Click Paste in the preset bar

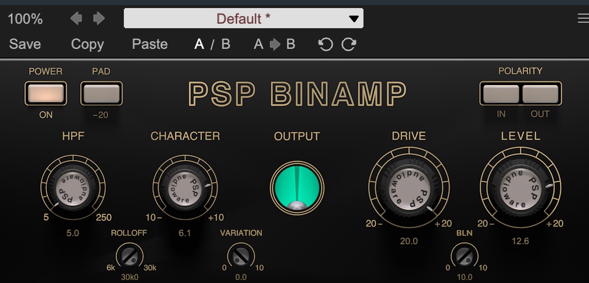pyautogui.click(x=150, y=44)
